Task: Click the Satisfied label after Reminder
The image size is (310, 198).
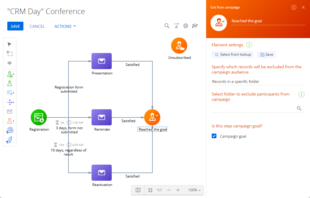Action: (x=128, y=121)
